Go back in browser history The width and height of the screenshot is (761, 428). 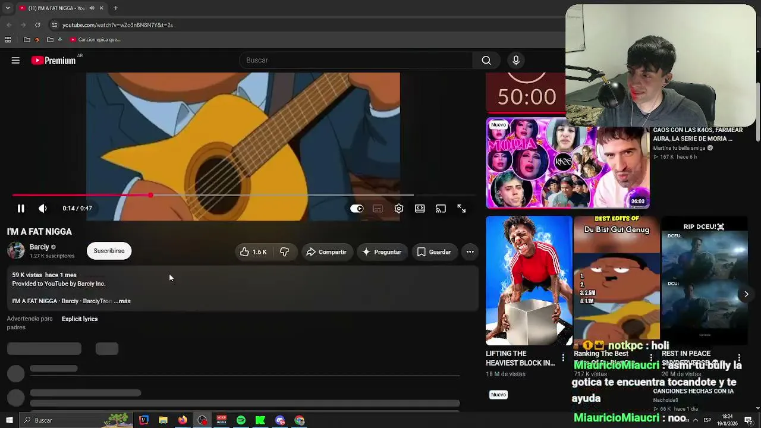coord(9,25)
